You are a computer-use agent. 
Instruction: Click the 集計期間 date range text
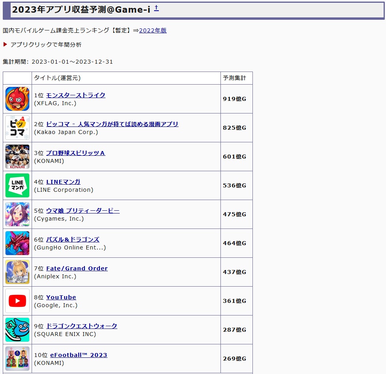click(58, 62)
